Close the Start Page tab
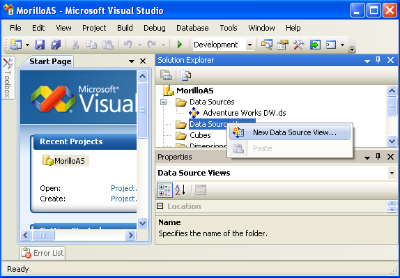The image size is (400, 278). pyautogui.click(x=143, y=61)
